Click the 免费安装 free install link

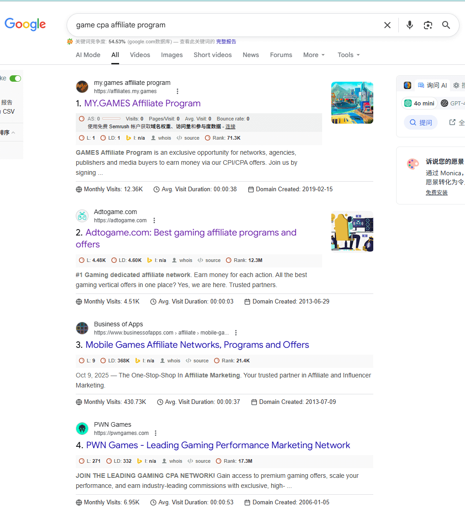pyautogui.click(x=437, y=193)
